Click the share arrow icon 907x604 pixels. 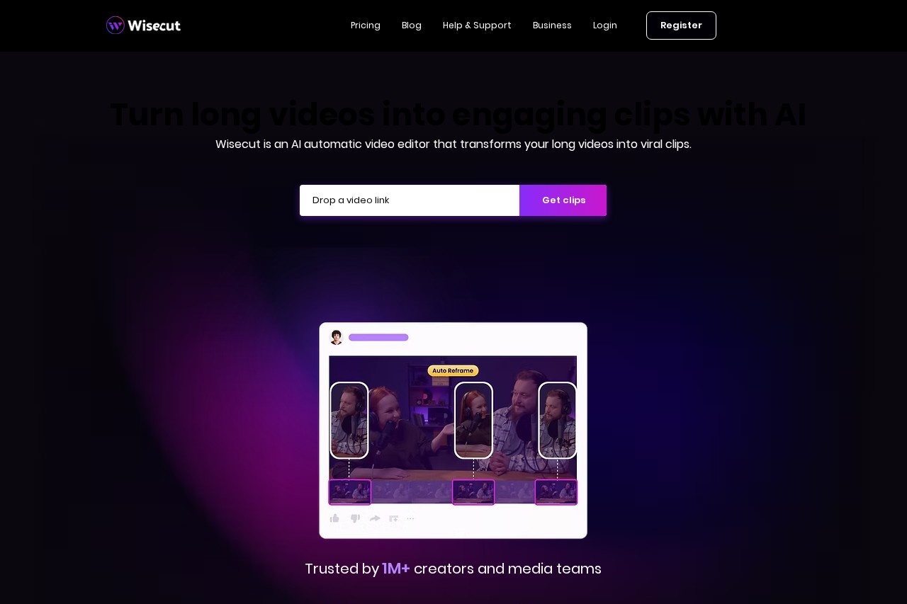point(375,518)
